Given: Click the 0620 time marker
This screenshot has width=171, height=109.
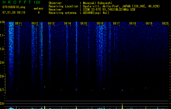Looking at the screenshot, I should (x=165, y=23).
